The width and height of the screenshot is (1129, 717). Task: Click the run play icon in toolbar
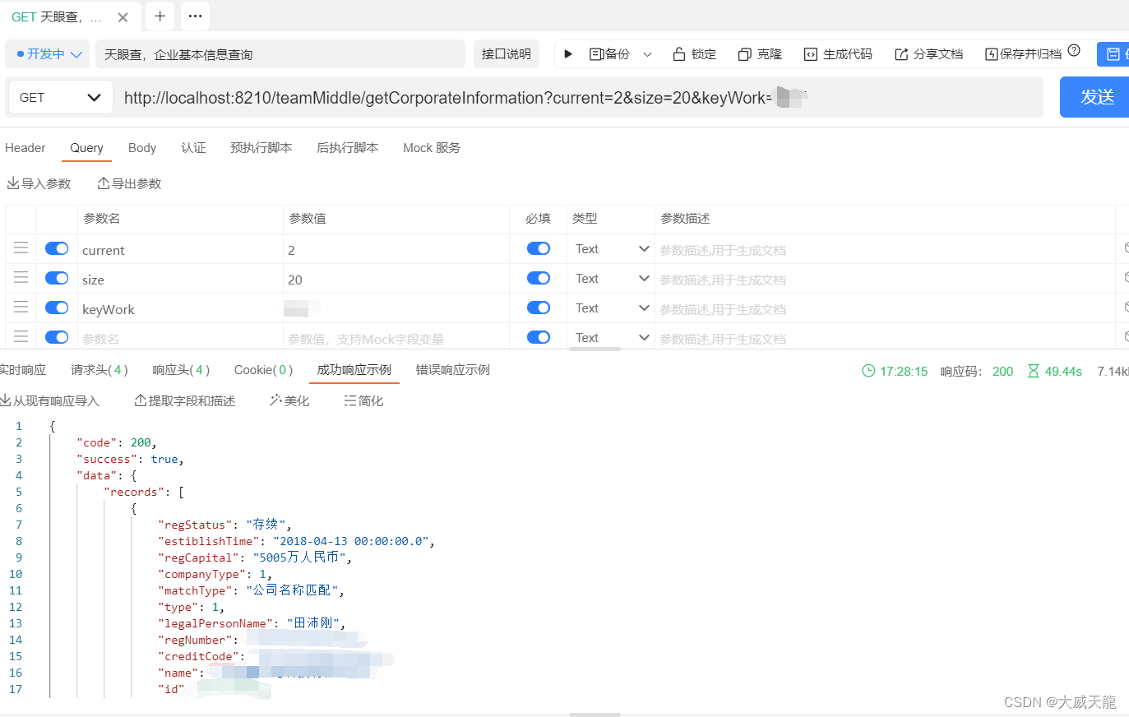pyautogui.click(x=567, y=54)
